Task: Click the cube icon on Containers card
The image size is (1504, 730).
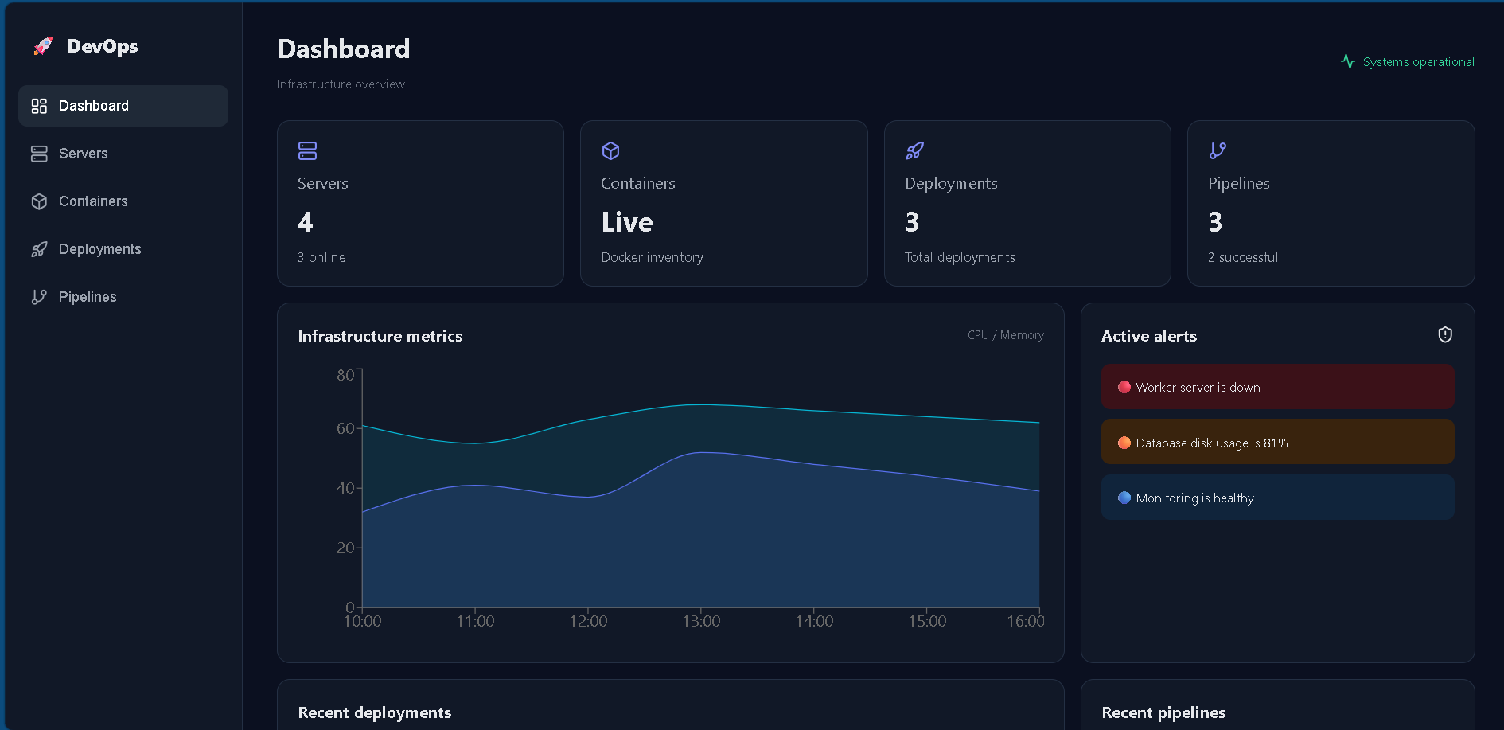Action: coord(610,150)
